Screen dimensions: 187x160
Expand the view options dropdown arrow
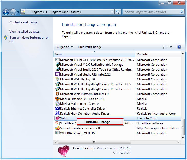pyautogui.click(x=171, y=47)
